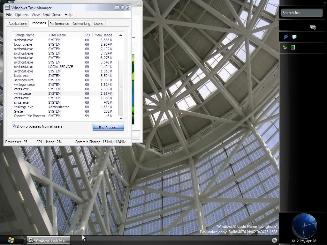The width and height of the screenshot is (327, 245).
Task: Click the End Process button
Action: pos(108,127)
